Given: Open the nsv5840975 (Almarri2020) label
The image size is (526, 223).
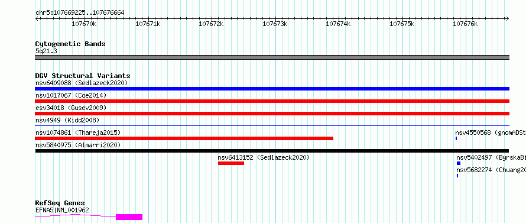Looking at the screenshot, I should (x=78, y=145).
